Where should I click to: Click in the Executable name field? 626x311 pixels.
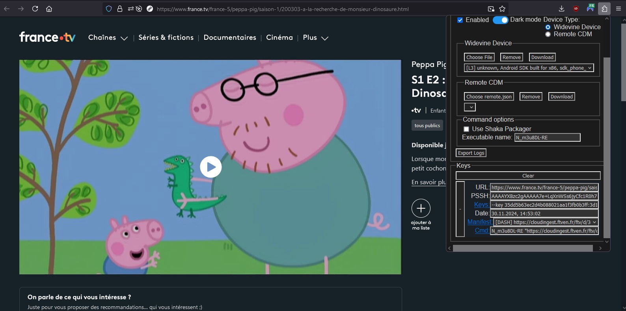[547, 137]
